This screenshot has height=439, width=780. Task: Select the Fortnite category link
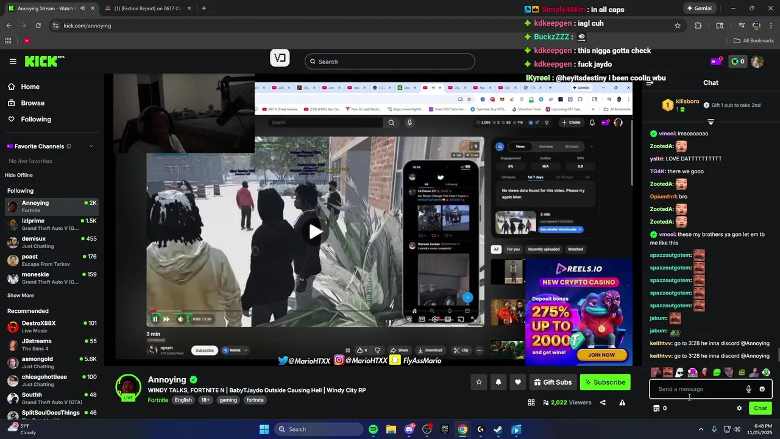tap(158, 400)
